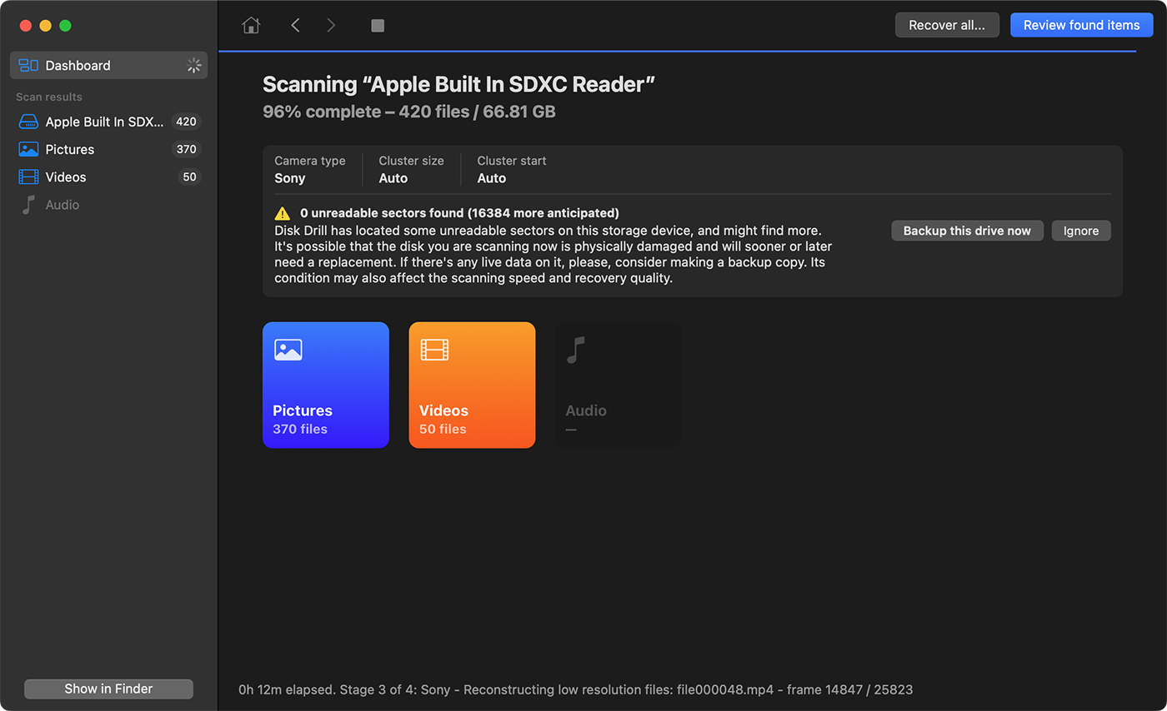This screenshot has height=711, width=1167.
Task: Click Backup this drive now
Action: 967,231
